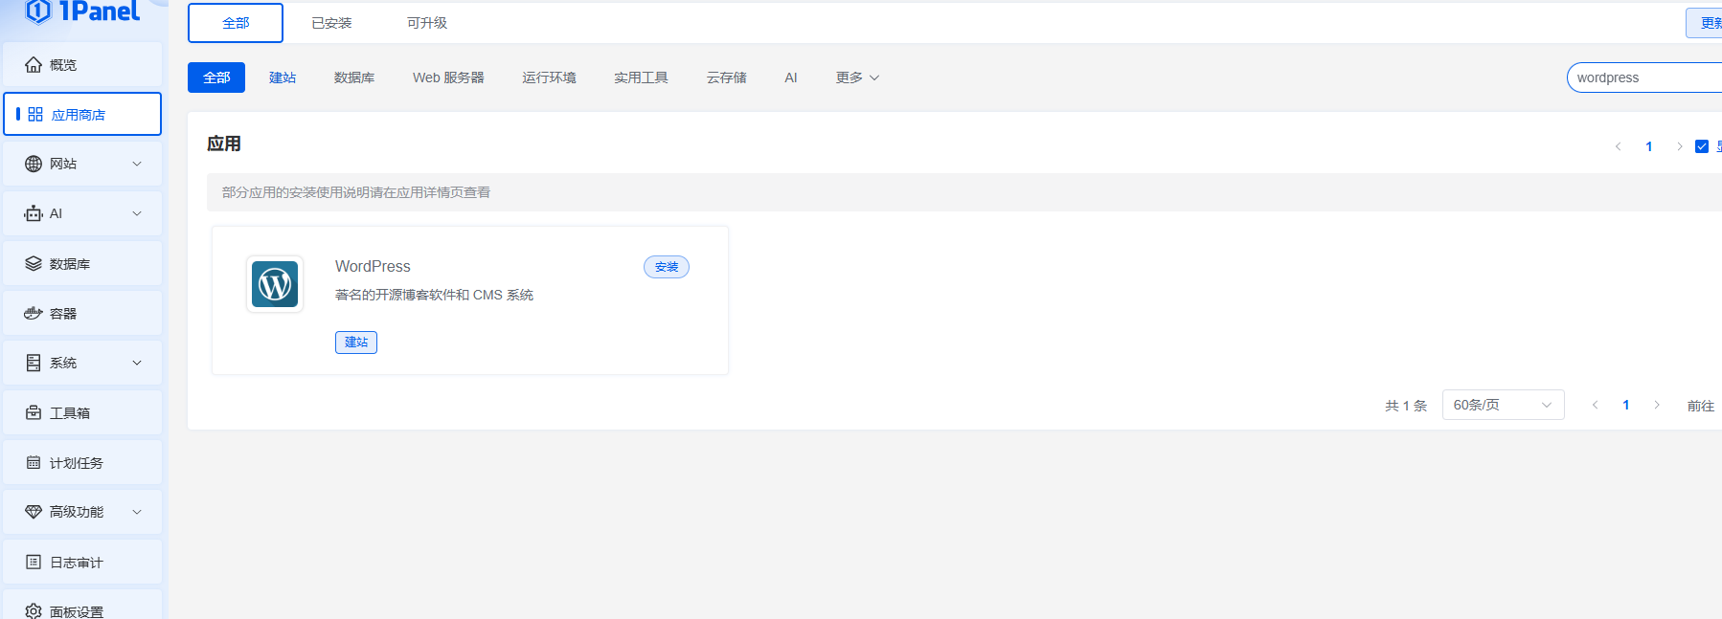Select the AI category filter

(x=791, y=77)
